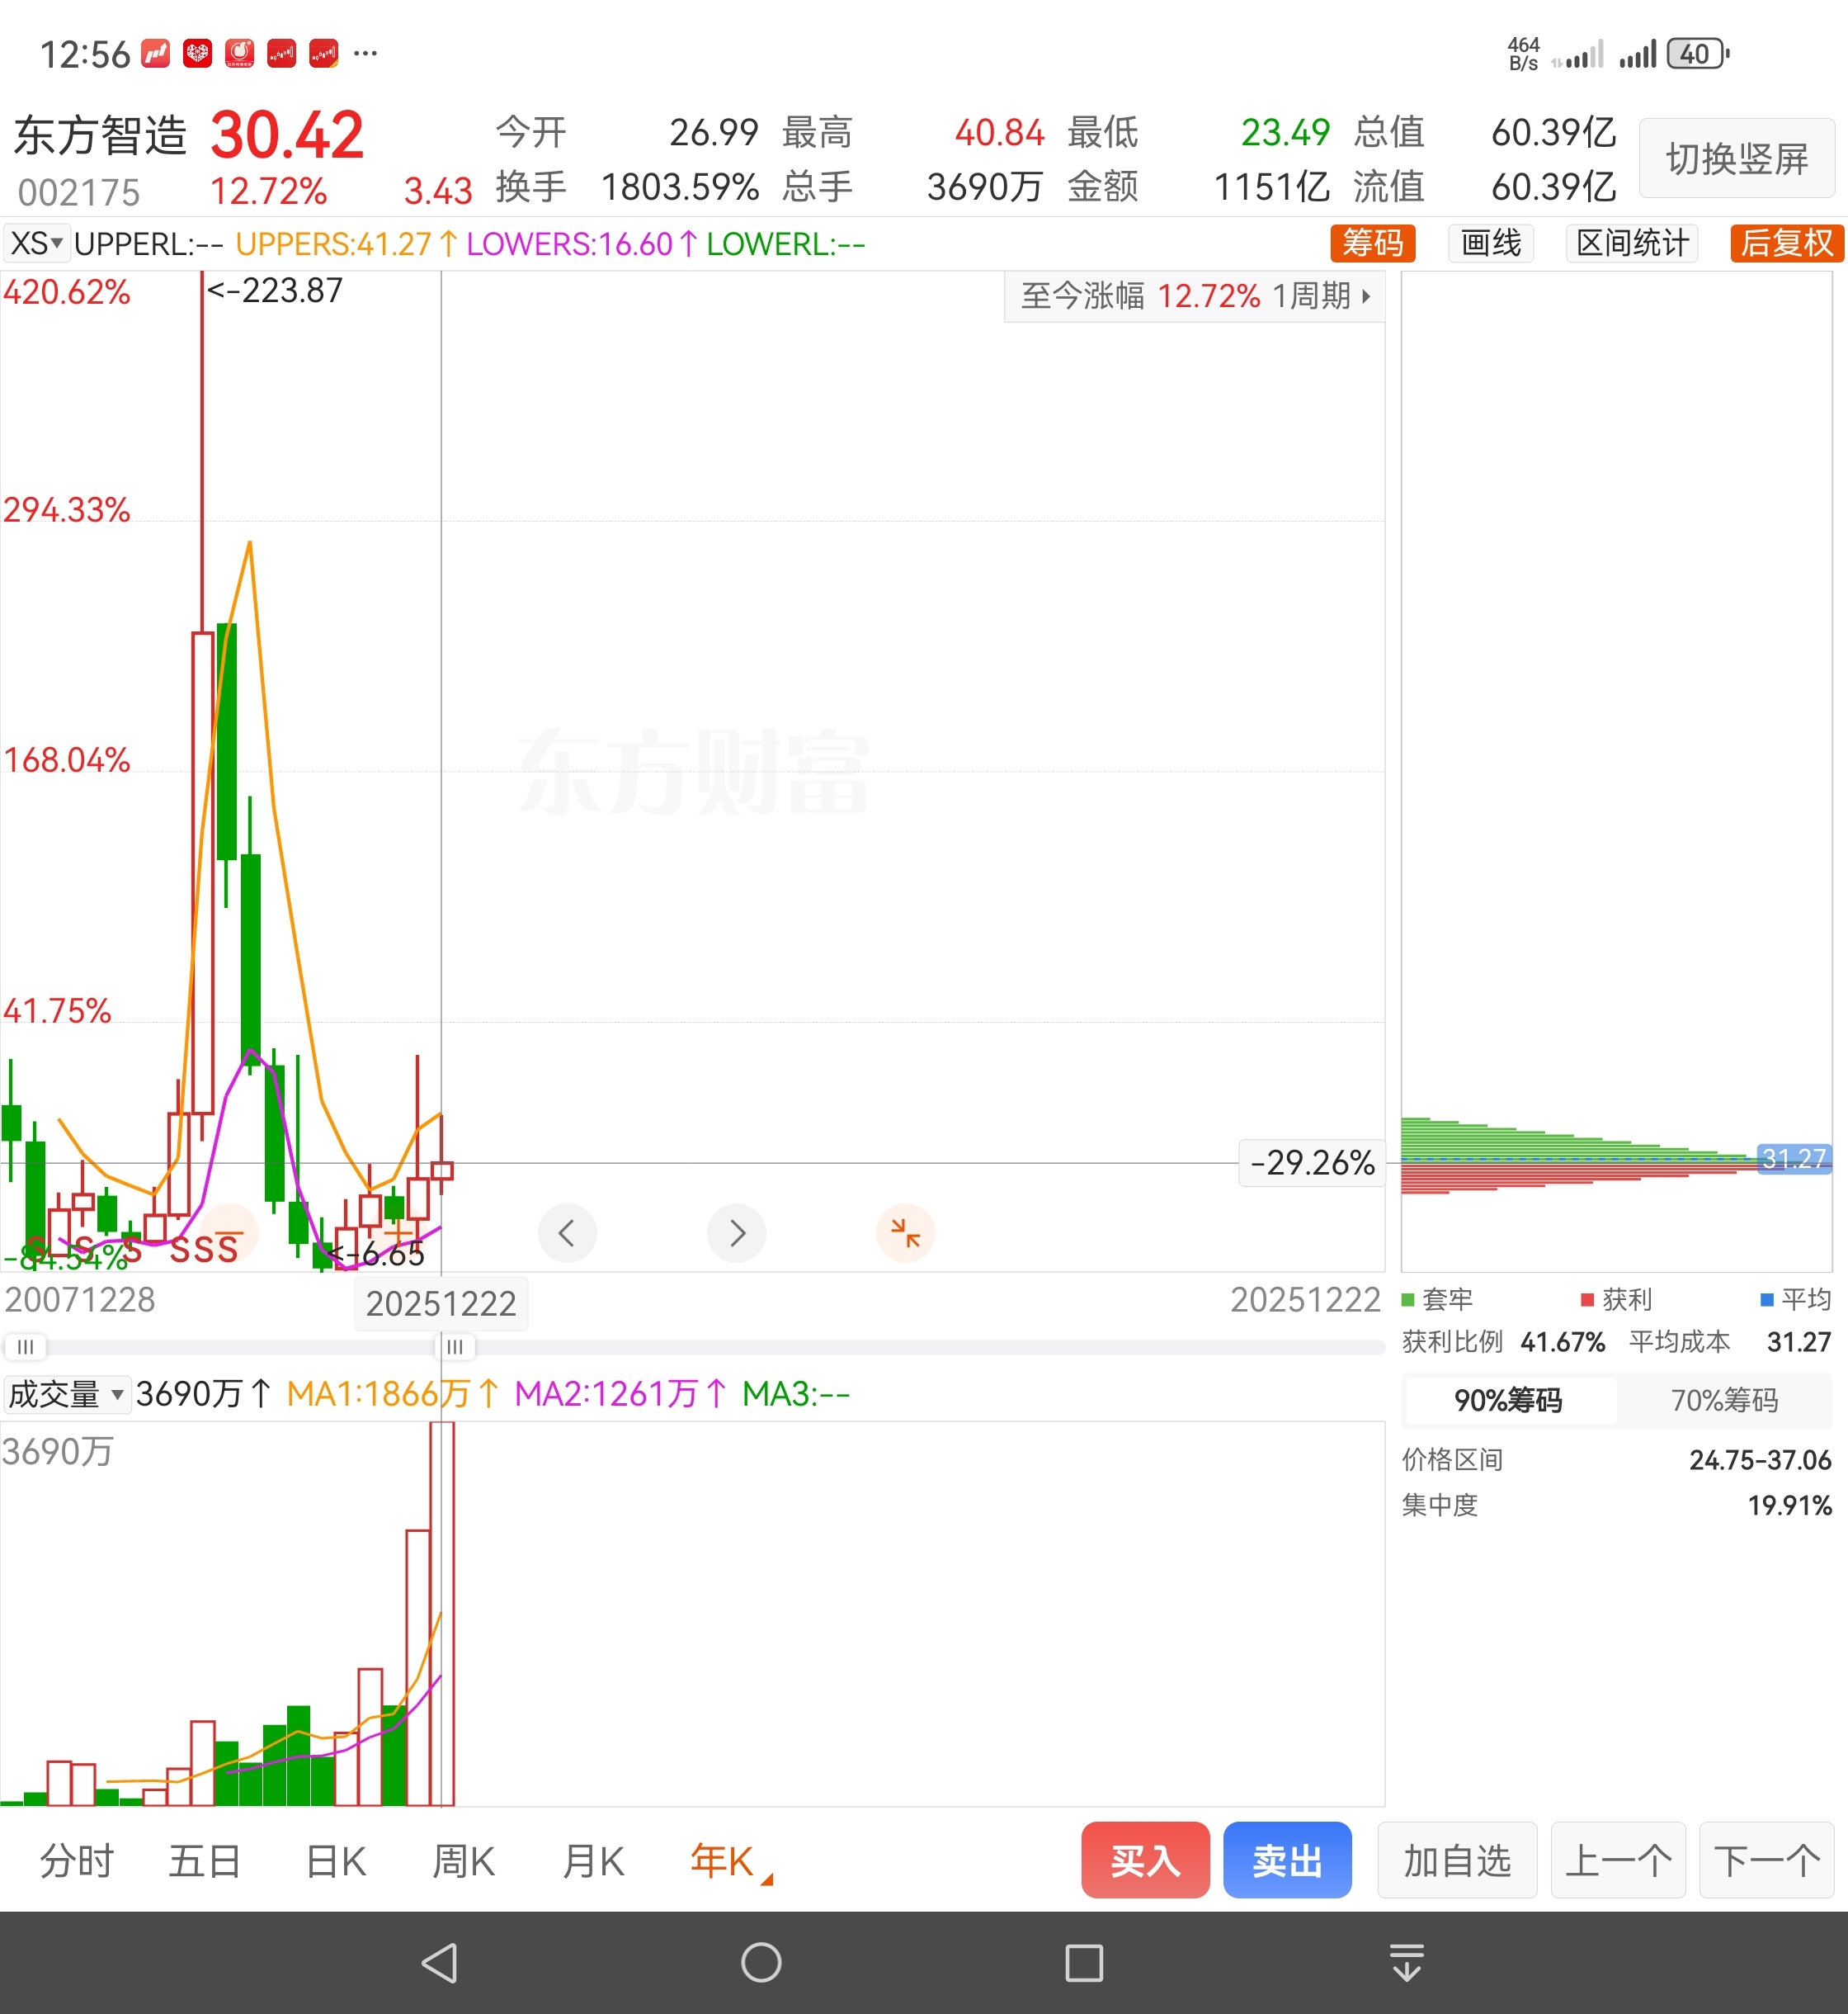Switch to the 日K tab
This screenshot has height=2014, width=1848.
(336, 1862)
